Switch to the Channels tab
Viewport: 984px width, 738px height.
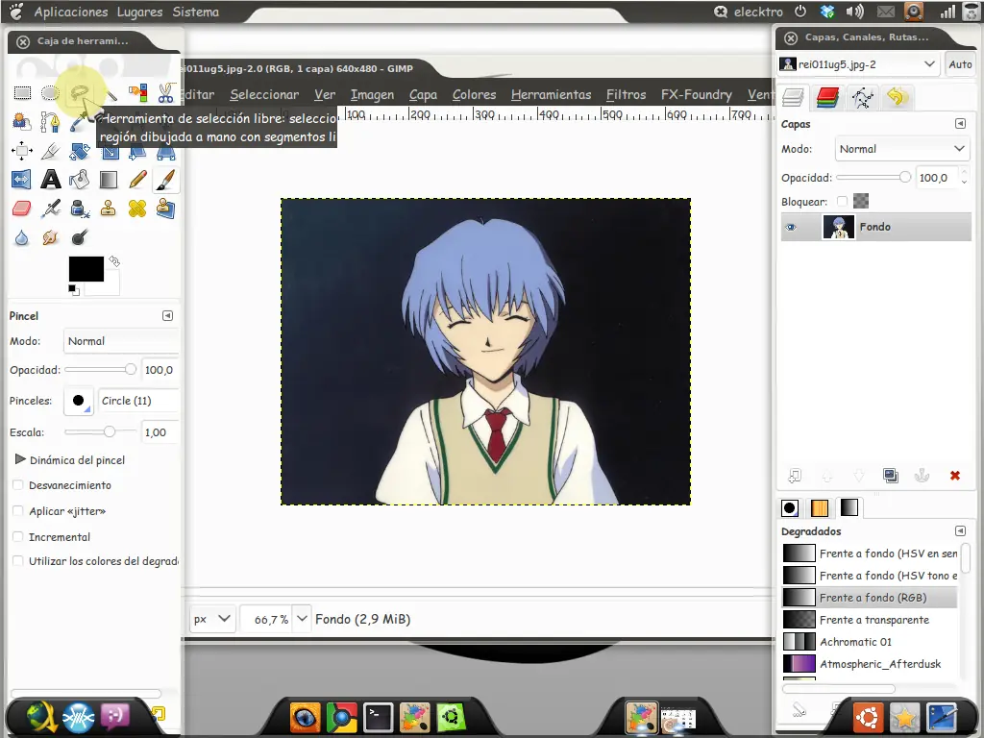(x=827, y=97)
